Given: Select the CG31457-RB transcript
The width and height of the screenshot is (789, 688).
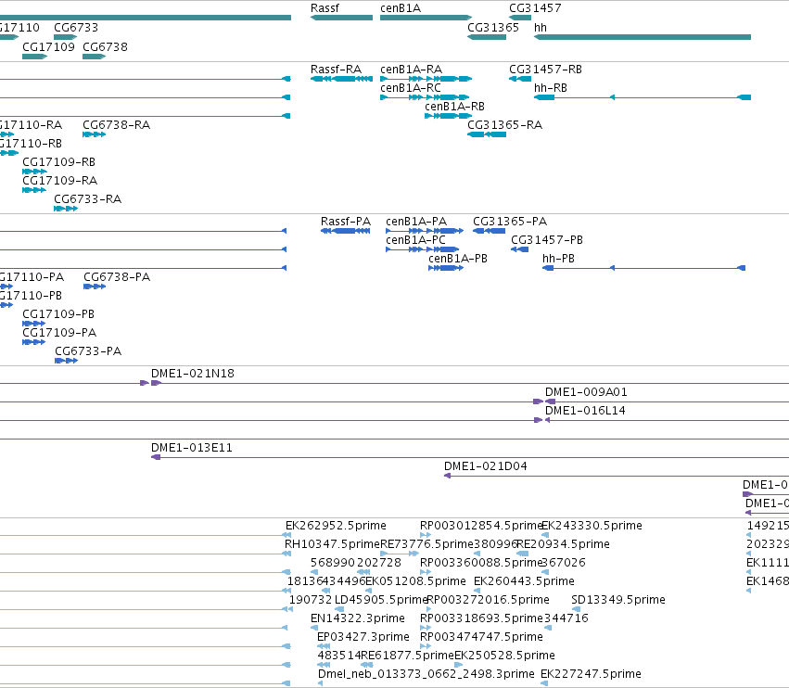Looking at the screenshot, I should pyautogui.click(x=520, y=79).
